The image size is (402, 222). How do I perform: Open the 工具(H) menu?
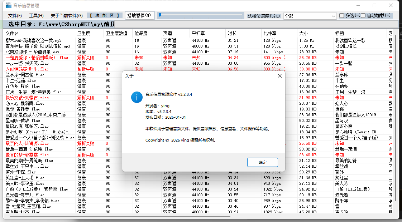[x=36, y=16]
